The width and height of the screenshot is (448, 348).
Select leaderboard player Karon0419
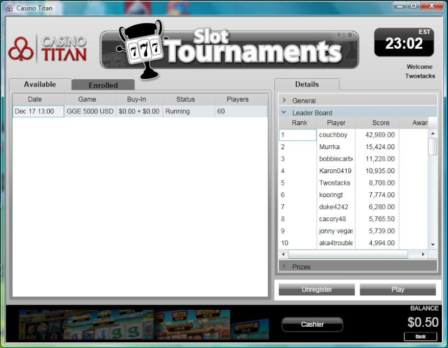click(x=335, y=171)
